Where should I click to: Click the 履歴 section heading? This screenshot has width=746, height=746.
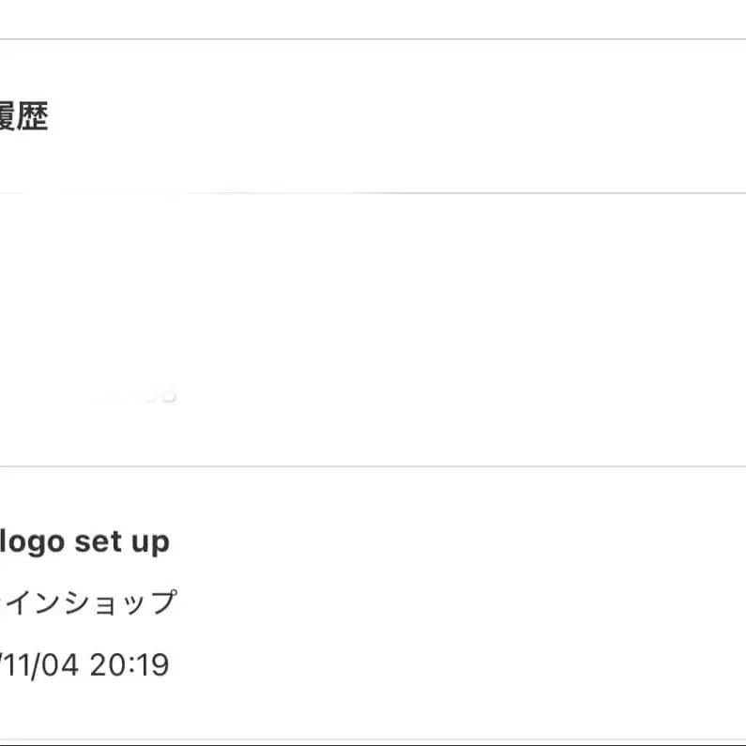[x=23, y=118]
